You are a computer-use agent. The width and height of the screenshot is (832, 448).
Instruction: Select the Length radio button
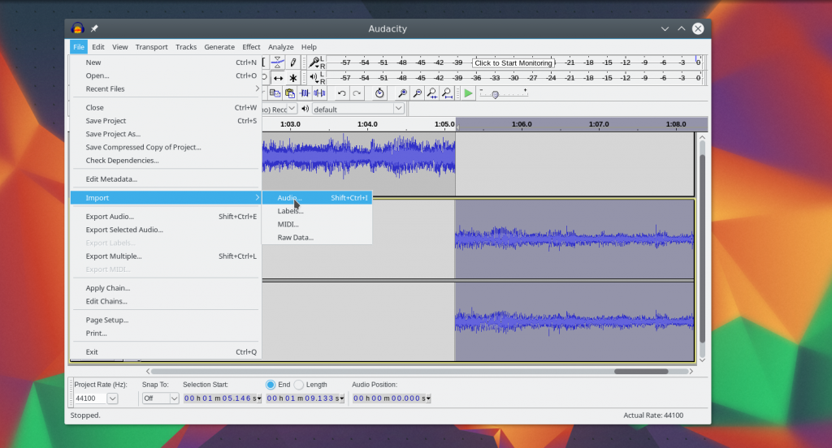coord(299,385)
